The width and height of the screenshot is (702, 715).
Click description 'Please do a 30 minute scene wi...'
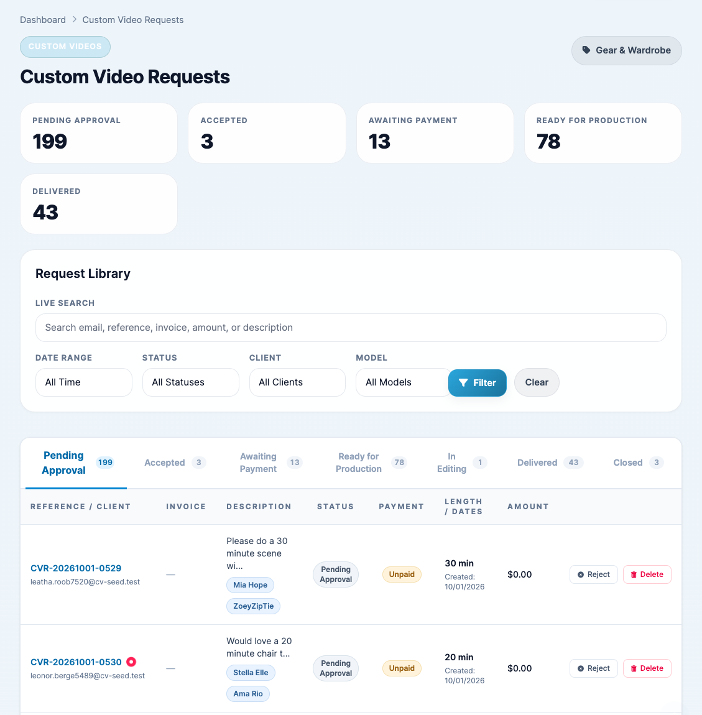257,553
